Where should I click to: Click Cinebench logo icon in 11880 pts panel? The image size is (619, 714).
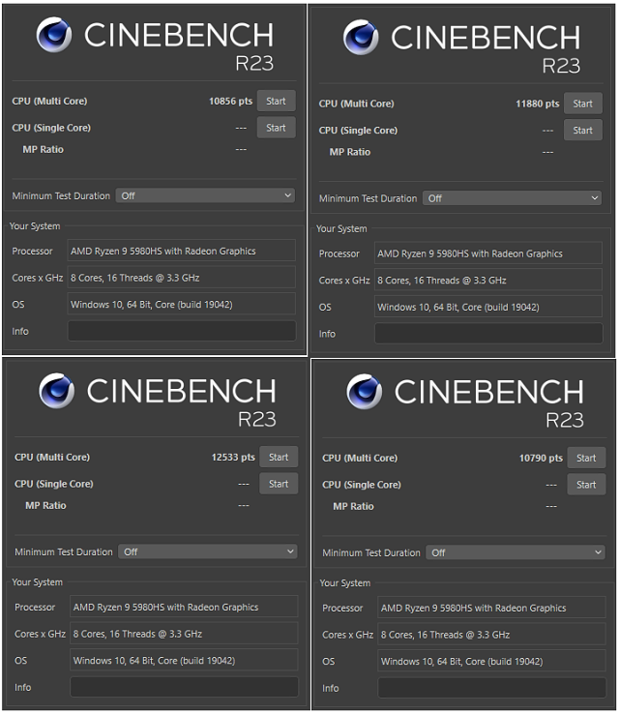(361, 38)
